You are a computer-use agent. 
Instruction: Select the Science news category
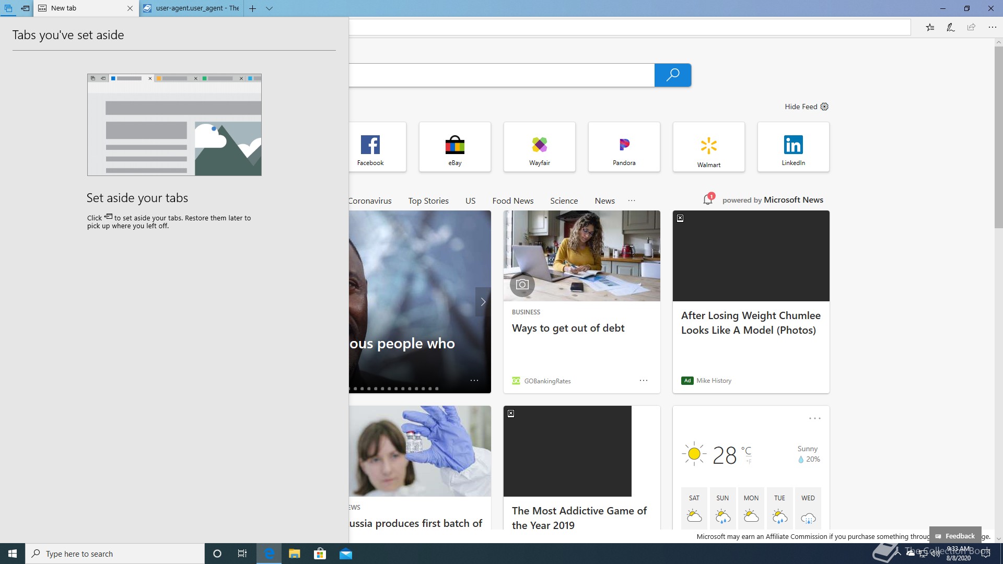[564, 201]
